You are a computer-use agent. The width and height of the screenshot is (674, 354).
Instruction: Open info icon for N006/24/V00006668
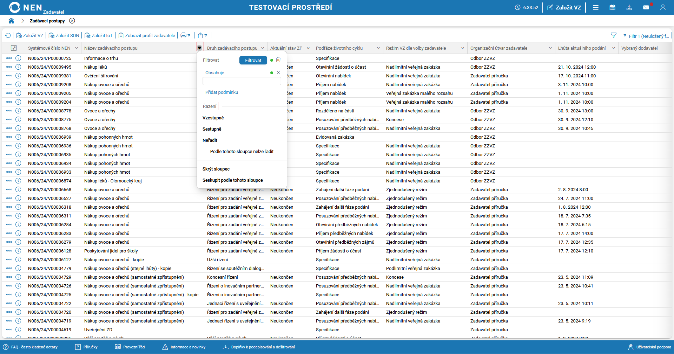pyautogui.click(x=18, y=189)
